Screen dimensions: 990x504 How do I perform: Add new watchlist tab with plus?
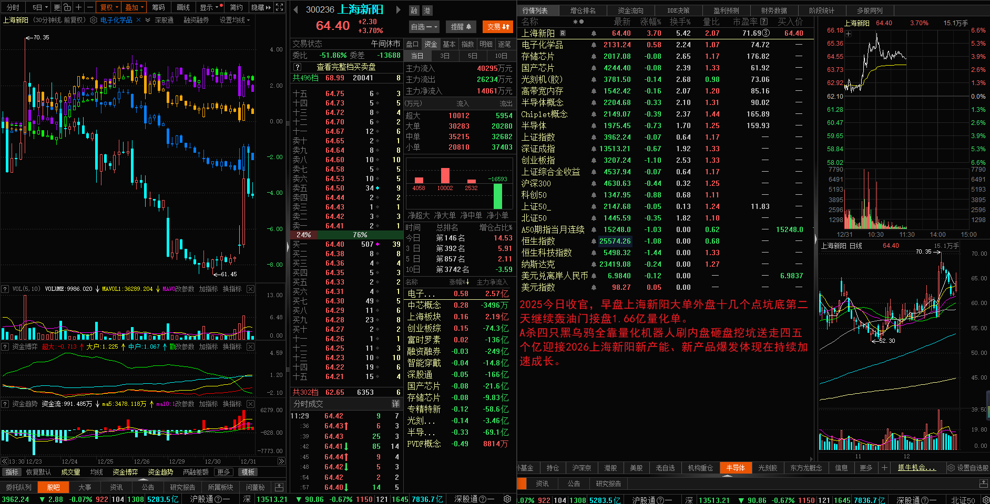[x=884, y=468]
